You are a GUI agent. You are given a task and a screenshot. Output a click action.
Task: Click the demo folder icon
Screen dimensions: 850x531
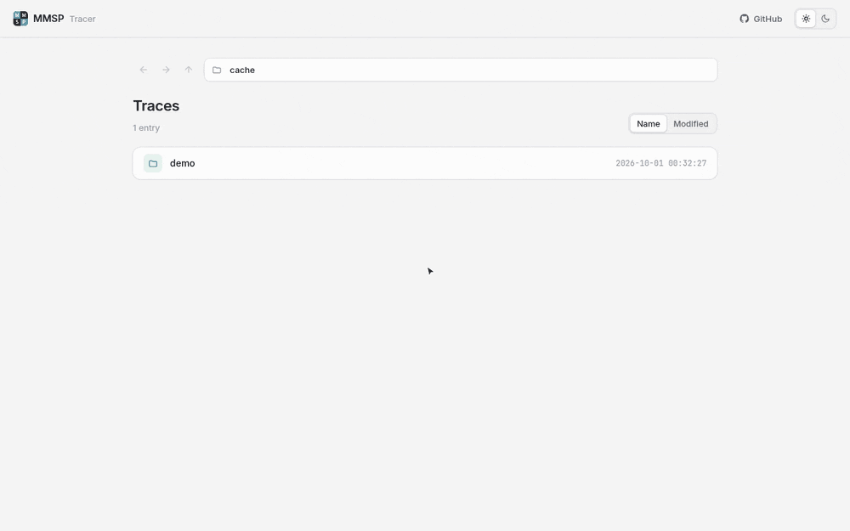pos(153,163)
